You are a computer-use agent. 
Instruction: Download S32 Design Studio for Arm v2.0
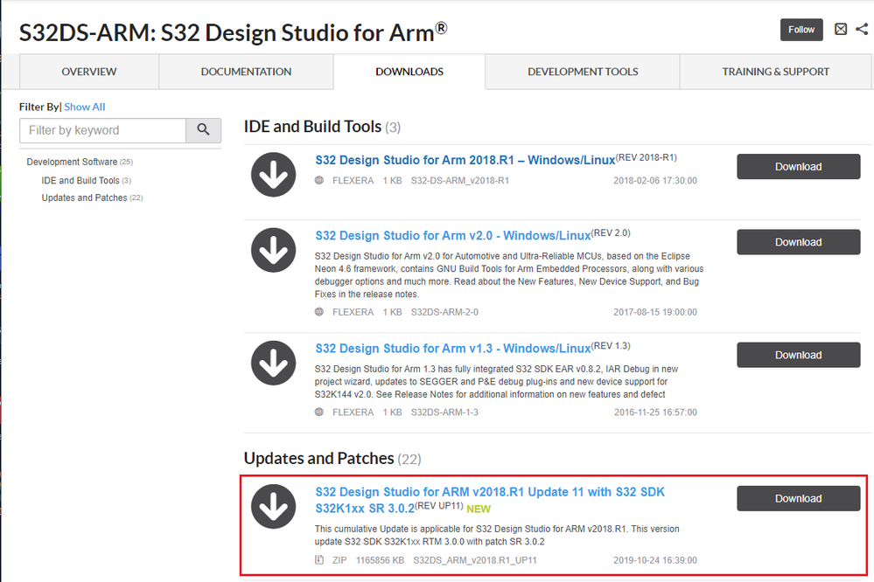(x=798, y=242)
